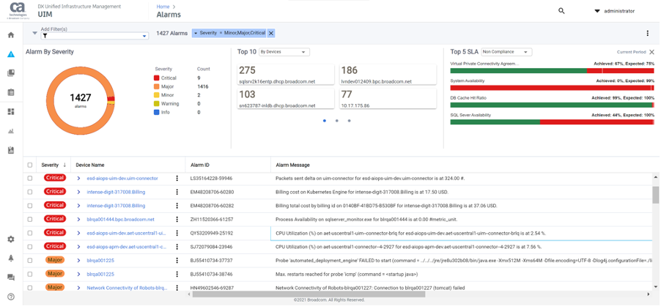The height and width of the screenshot is (306, 661).
Task: Tick the select-all checkbox in table header
Action: tap(30, 165)
